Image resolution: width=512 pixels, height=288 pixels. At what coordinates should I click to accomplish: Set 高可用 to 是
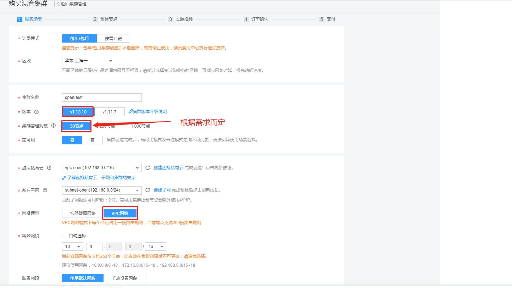pyautogui.click(x=72, y=140)
